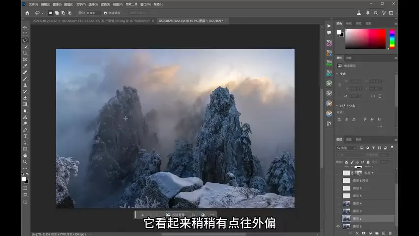
Task: Click the hue spectrum slider
Action: 392,39
